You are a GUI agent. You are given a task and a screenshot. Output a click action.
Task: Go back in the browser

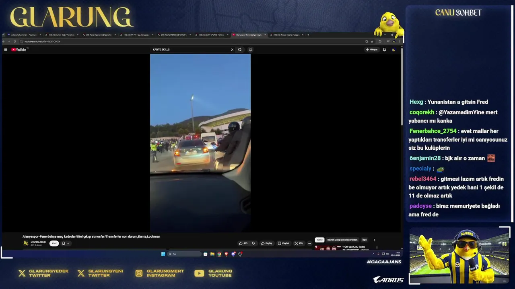4,41
